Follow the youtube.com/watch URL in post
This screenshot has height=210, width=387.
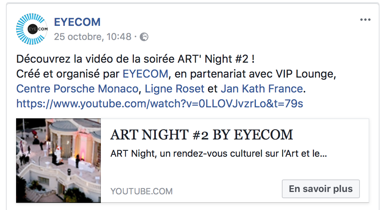tap(160, 103)
